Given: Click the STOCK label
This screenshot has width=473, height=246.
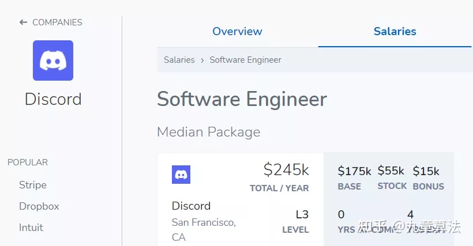Looking at the screenshot, I should tap(392, 186).
